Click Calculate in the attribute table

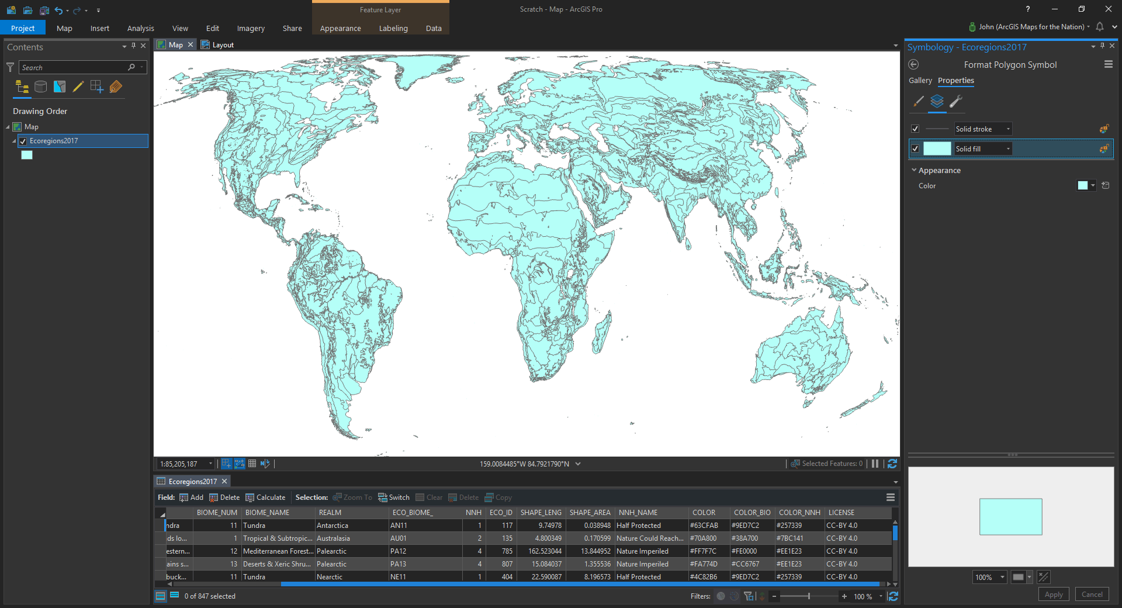(265, 498)
